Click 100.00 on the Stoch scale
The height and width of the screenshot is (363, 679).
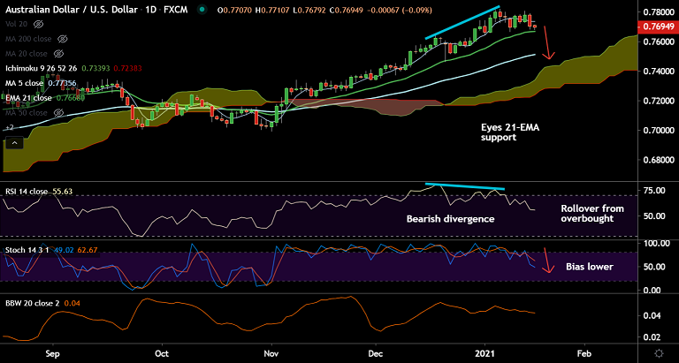coord(656,244)
